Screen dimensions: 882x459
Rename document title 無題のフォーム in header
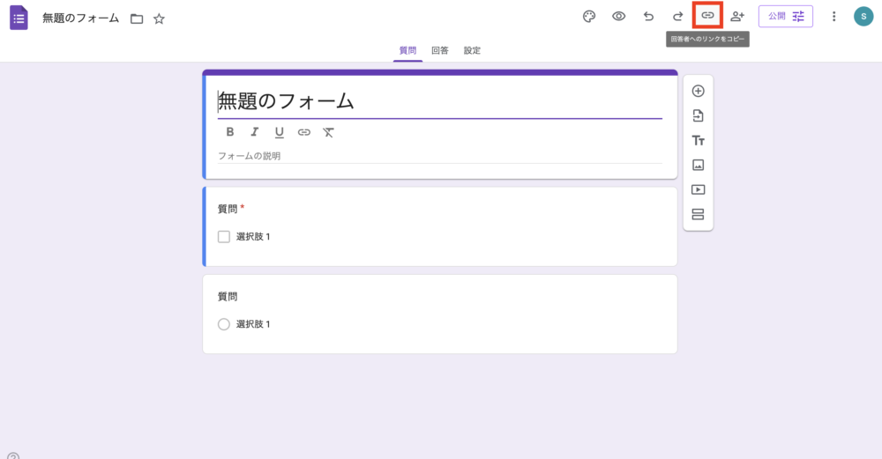pyautogui.click(x=81, y=19)
